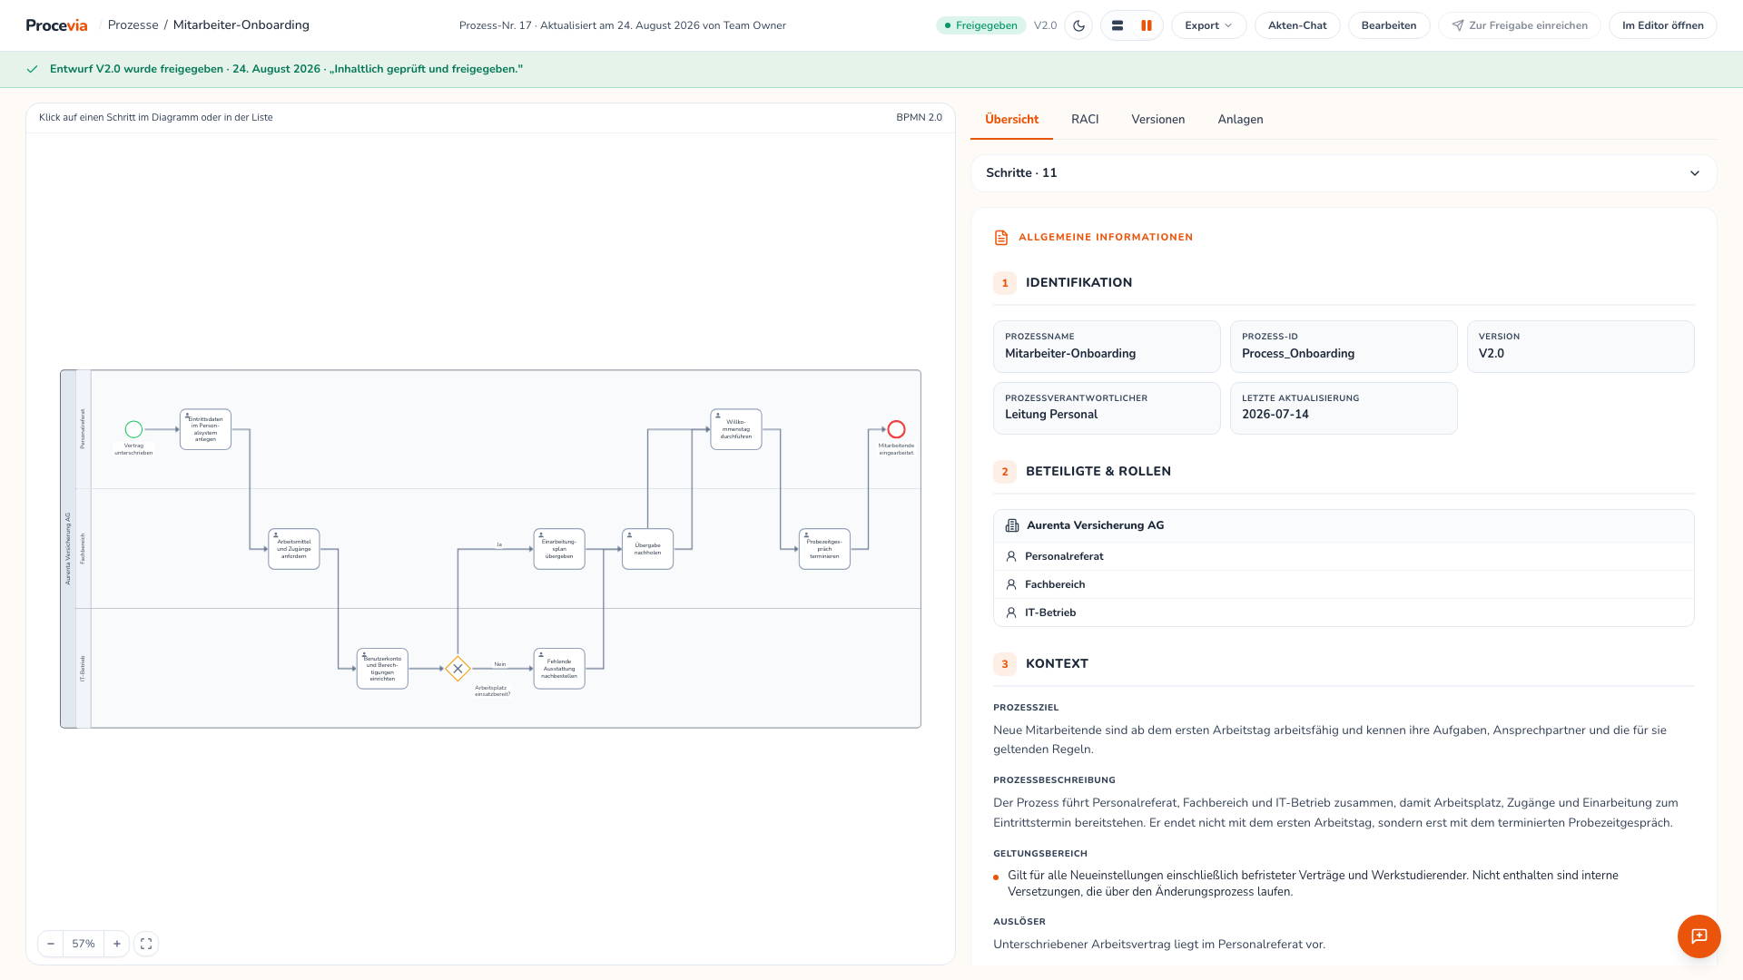Select the Übergabe nachholen task
Viewport: 1743px width, 980px height.
(647, 549)
